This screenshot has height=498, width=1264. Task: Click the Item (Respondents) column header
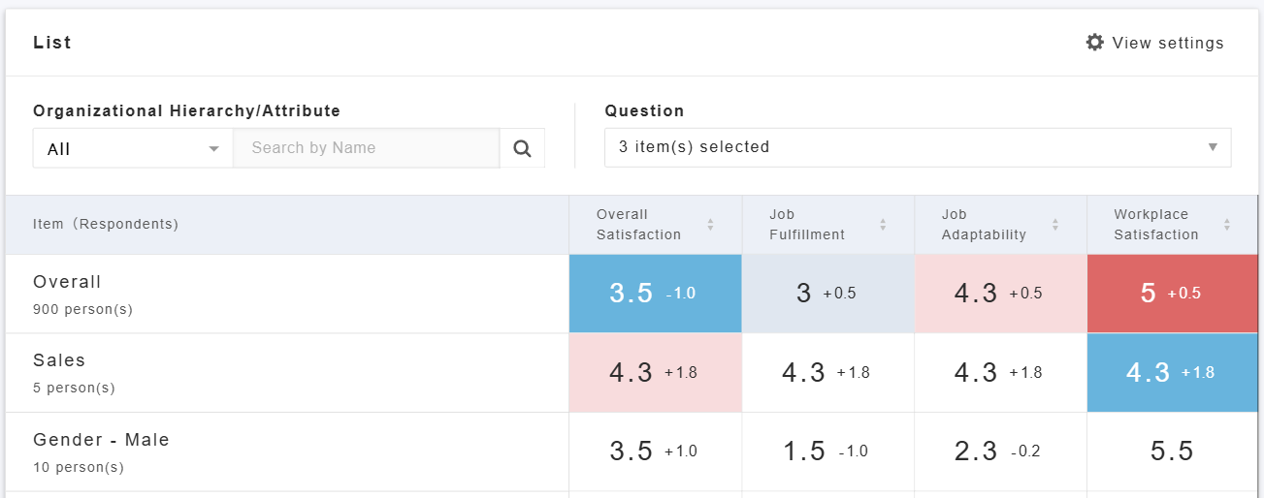coord(106,224)
